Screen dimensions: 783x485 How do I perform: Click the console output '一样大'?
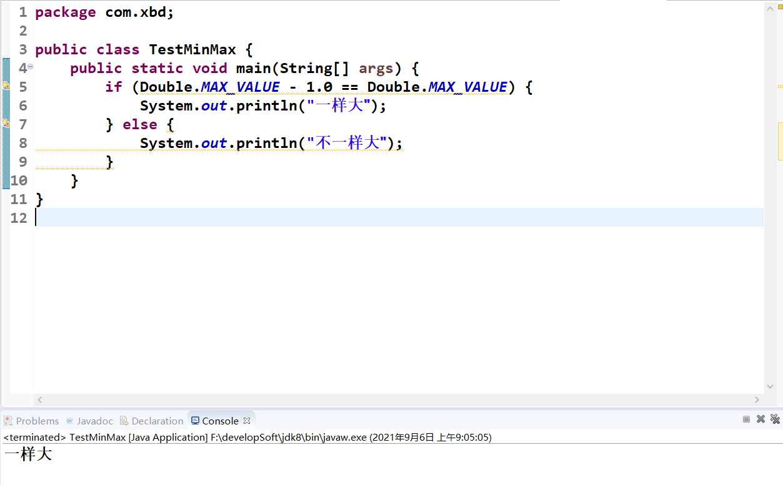[28, 454]
